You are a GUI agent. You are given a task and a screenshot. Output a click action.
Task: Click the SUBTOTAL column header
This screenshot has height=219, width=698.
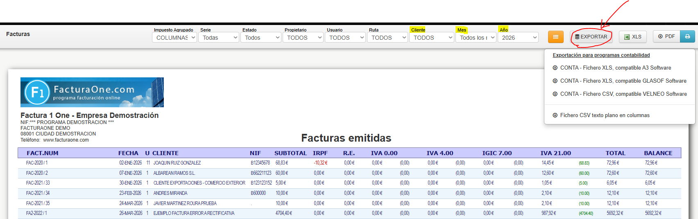(x=290, y=153)
